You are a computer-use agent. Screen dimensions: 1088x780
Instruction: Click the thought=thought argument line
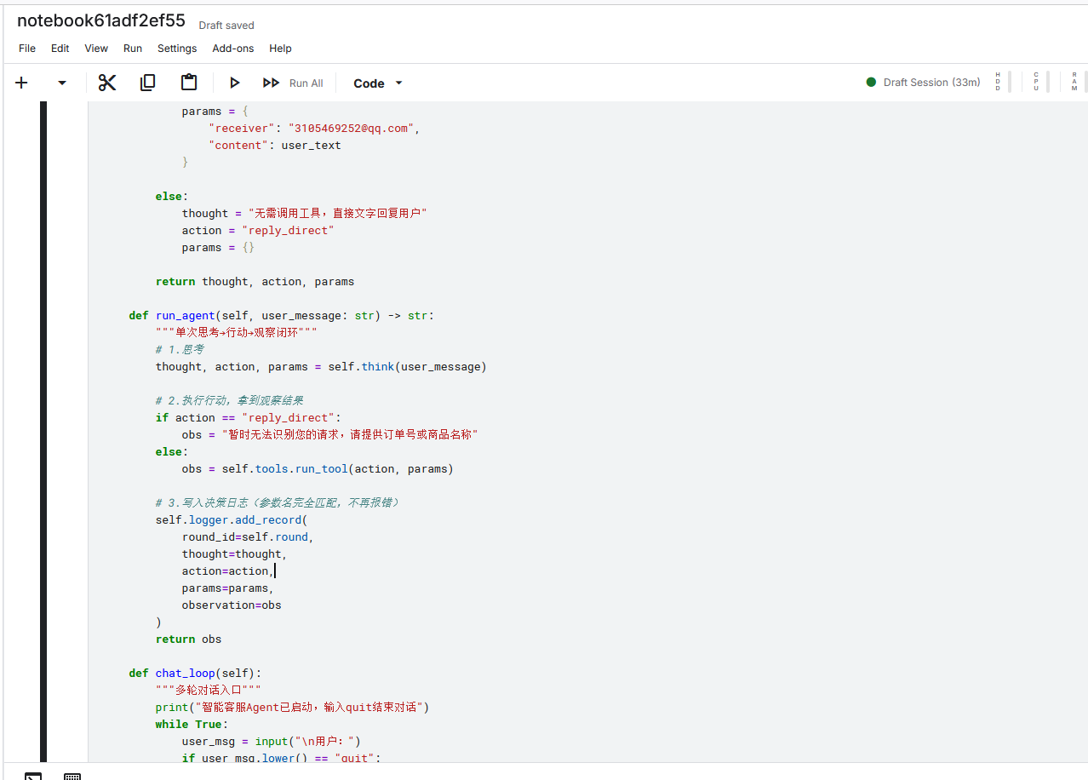pos(234,554)
